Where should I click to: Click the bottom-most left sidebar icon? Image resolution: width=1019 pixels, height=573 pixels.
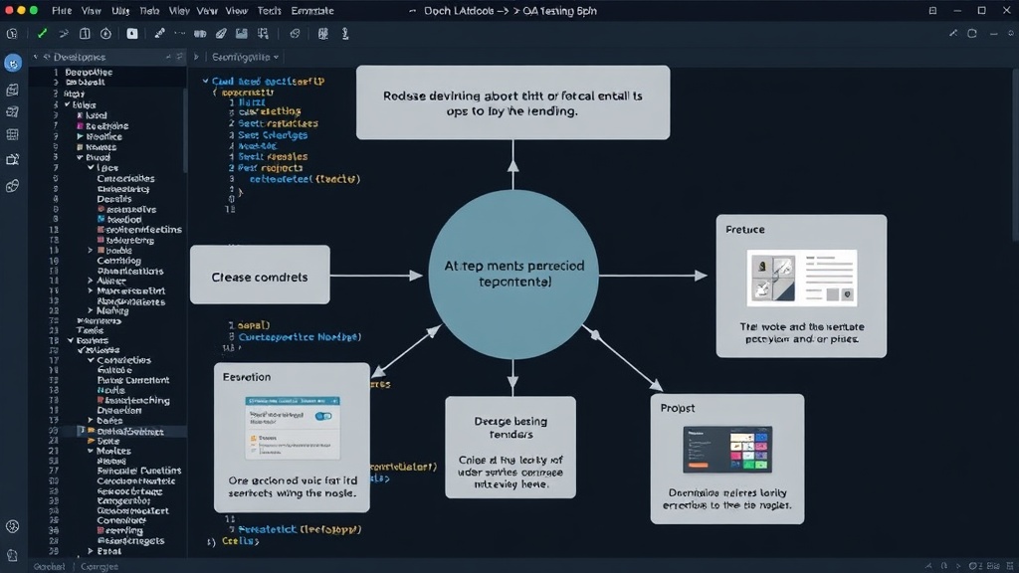tap(12, 555)
